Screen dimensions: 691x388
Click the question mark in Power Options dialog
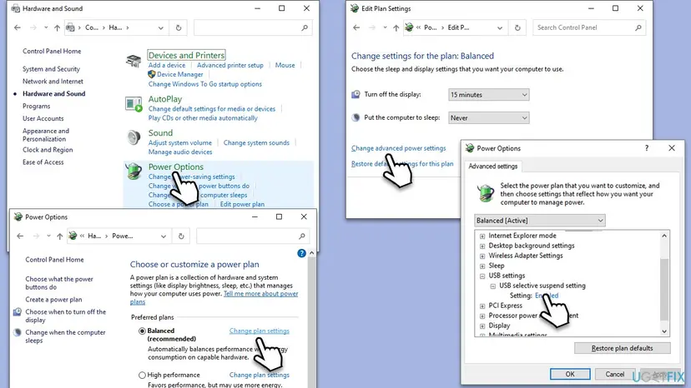647,148
